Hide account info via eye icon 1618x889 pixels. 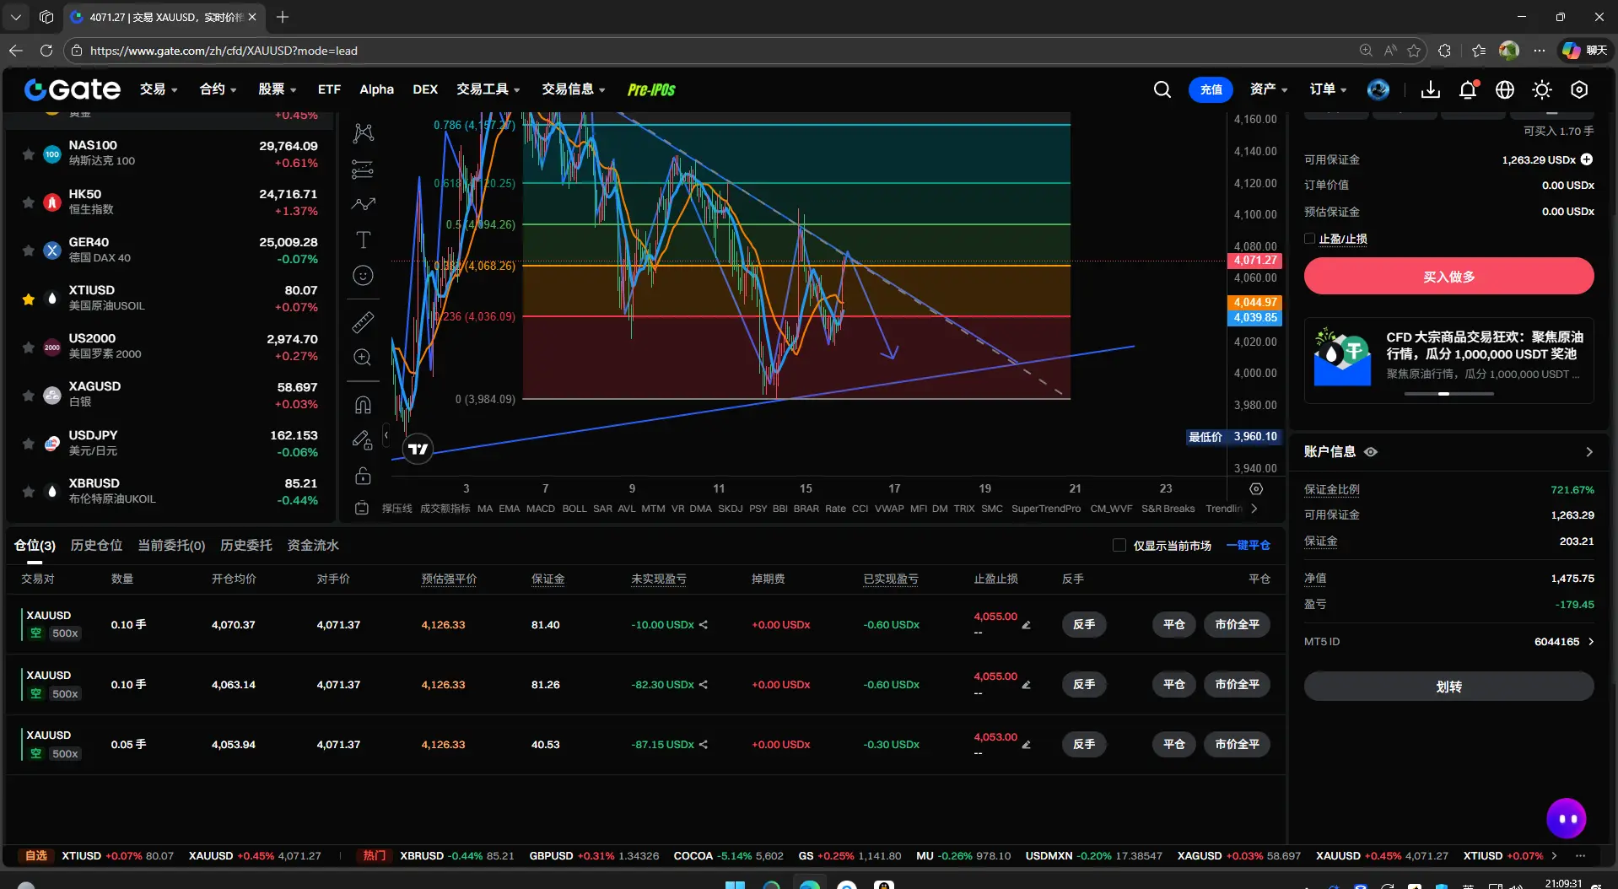(1371, 452)
